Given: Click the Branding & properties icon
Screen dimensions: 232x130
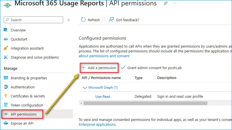Looking at the screenshot, I should pos(6,78).
